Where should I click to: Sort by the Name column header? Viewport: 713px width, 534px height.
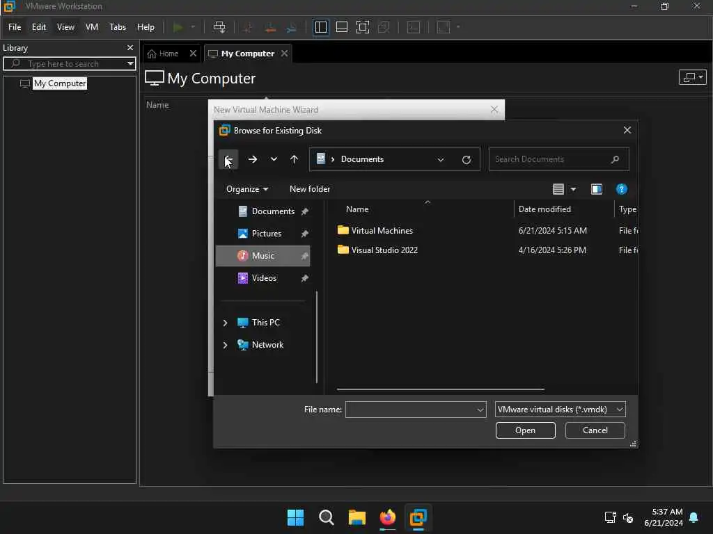point(357,209)
